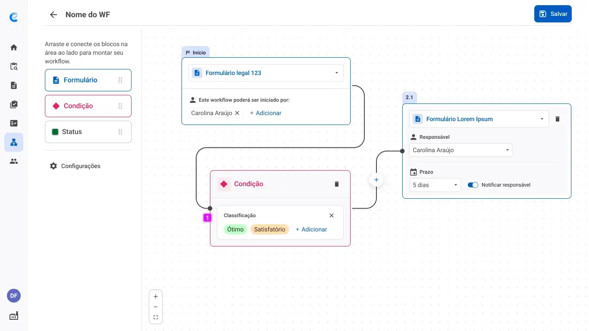
Task: Click Adicionar next to Satisfatório tag
Action: (x=311, y=229)
